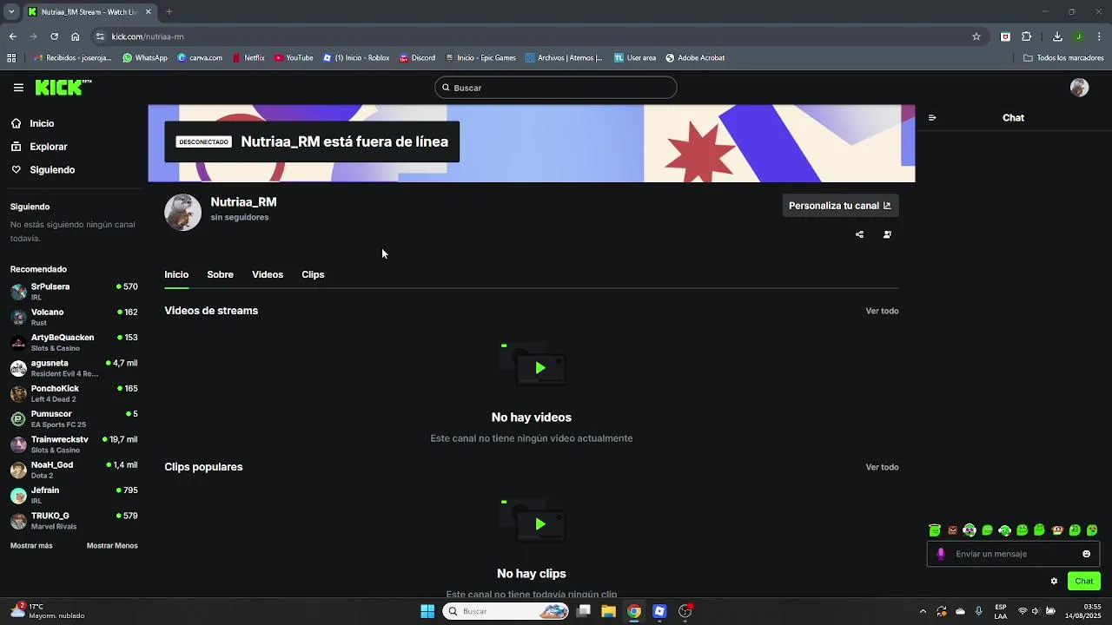
Task: Open recommended channel Pumuscor
Action: pyautogui.click(x=74, y=418)
